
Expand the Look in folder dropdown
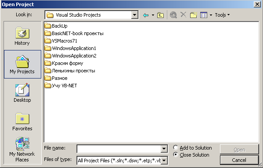click(134, 15)
